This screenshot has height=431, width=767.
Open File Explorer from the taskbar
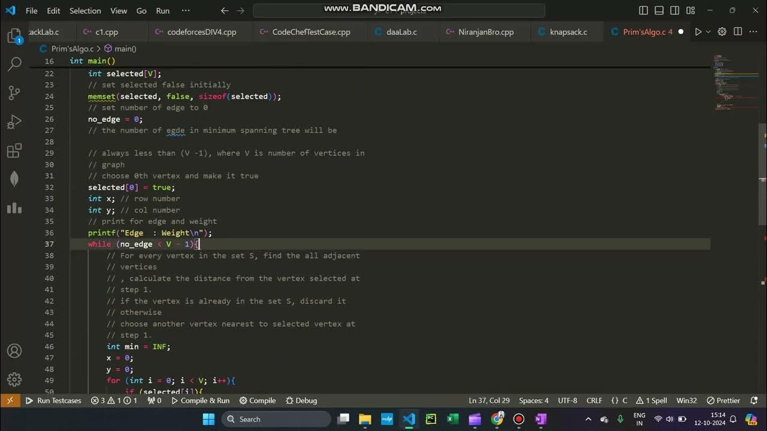[365, 419]
